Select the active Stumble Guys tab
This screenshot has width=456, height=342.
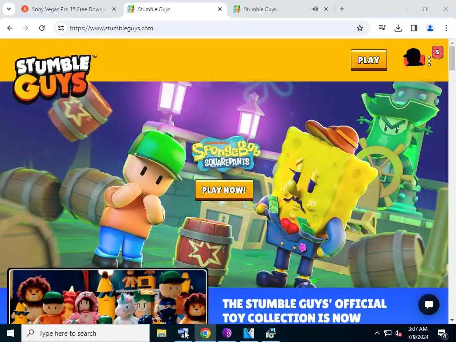pyautogui.click(x=175, y=9)
